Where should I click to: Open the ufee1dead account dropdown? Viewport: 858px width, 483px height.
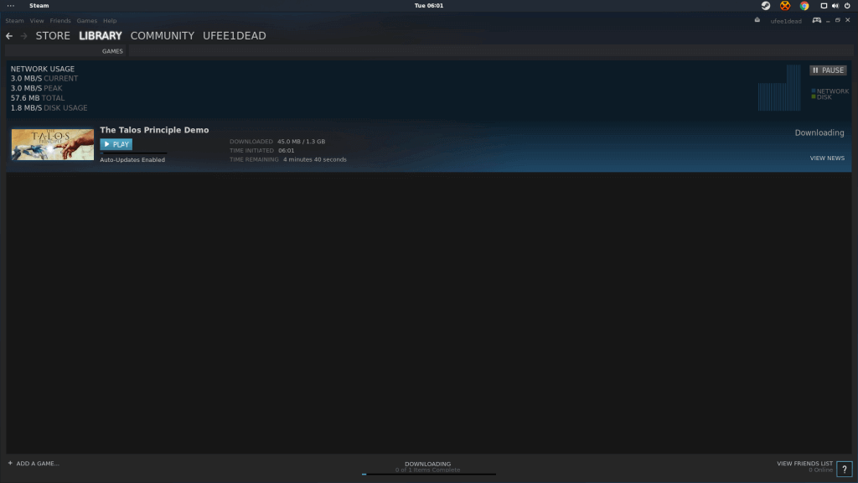[786, 21]
